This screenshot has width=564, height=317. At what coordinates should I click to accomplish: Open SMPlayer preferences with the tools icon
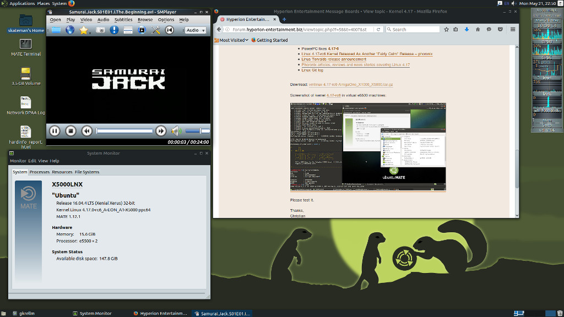(x=156, y=30)
